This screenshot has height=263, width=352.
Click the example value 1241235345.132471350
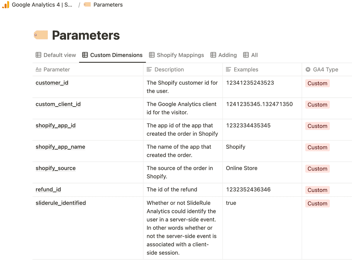pyautogui.click(x=259, y=104)
